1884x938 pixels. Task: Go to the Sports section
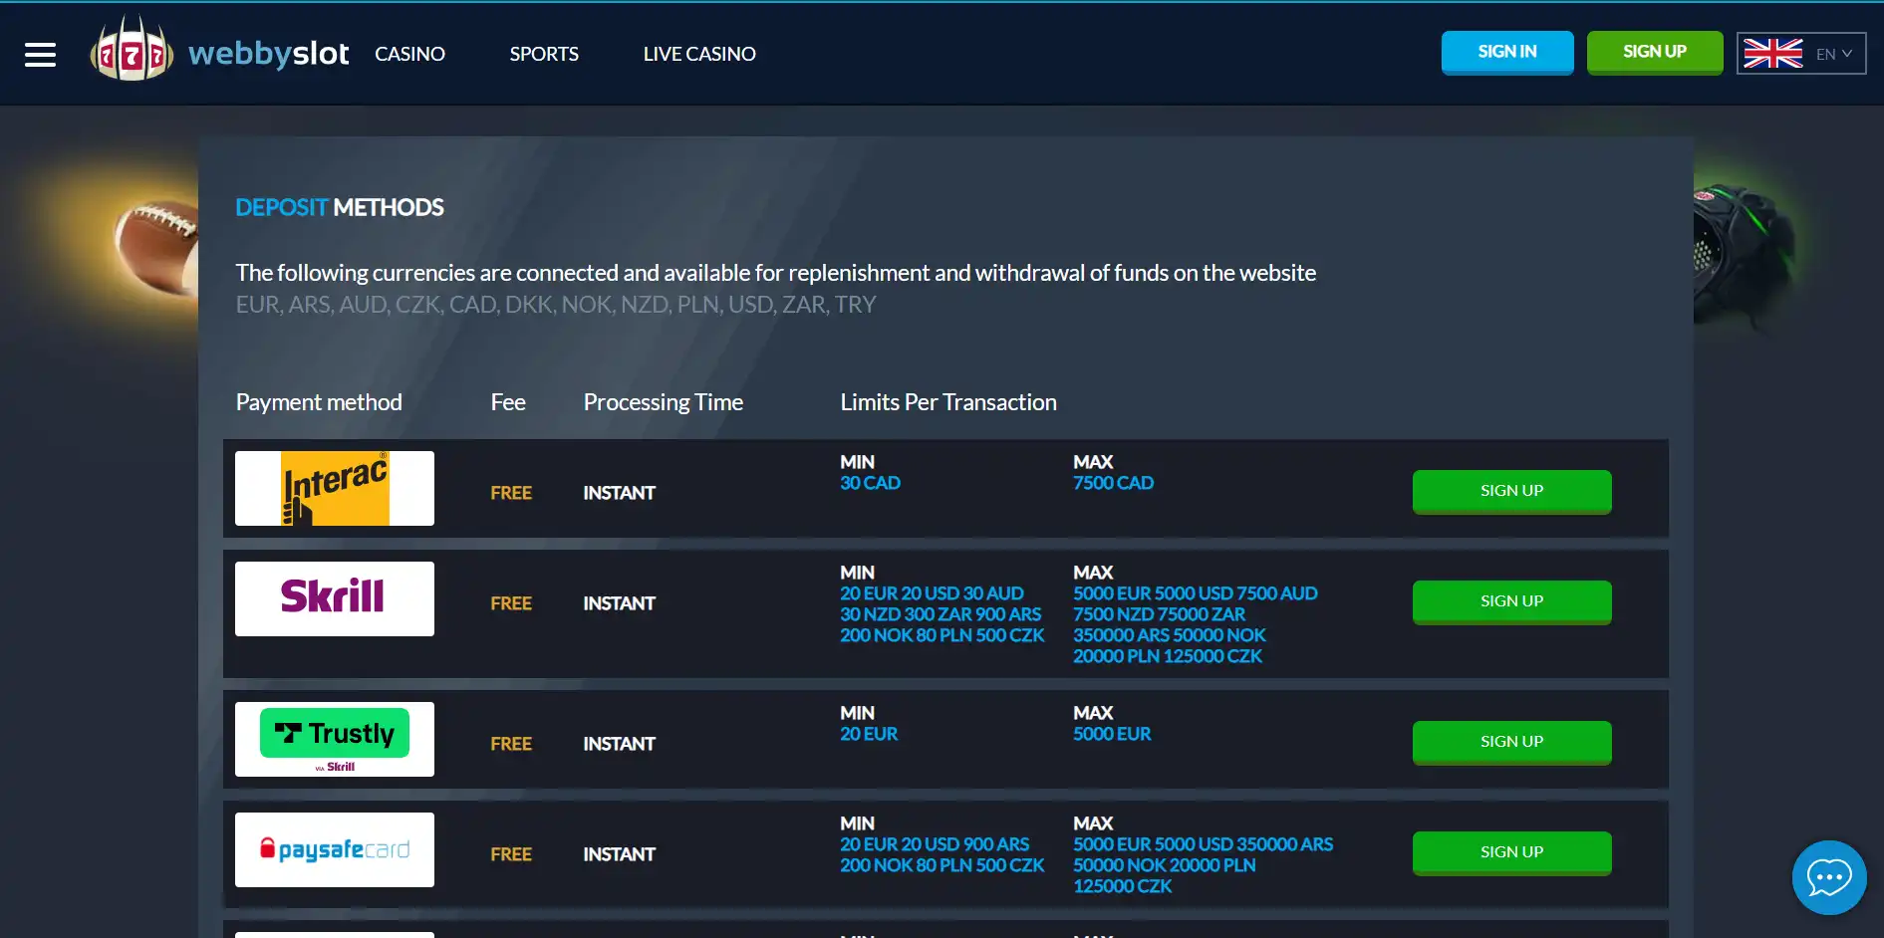(x=544, y=54)
